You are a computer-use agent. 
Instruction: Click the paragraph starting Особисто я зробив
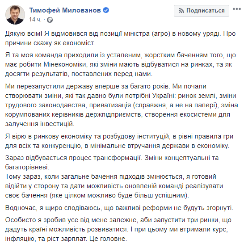click(118, 229)
